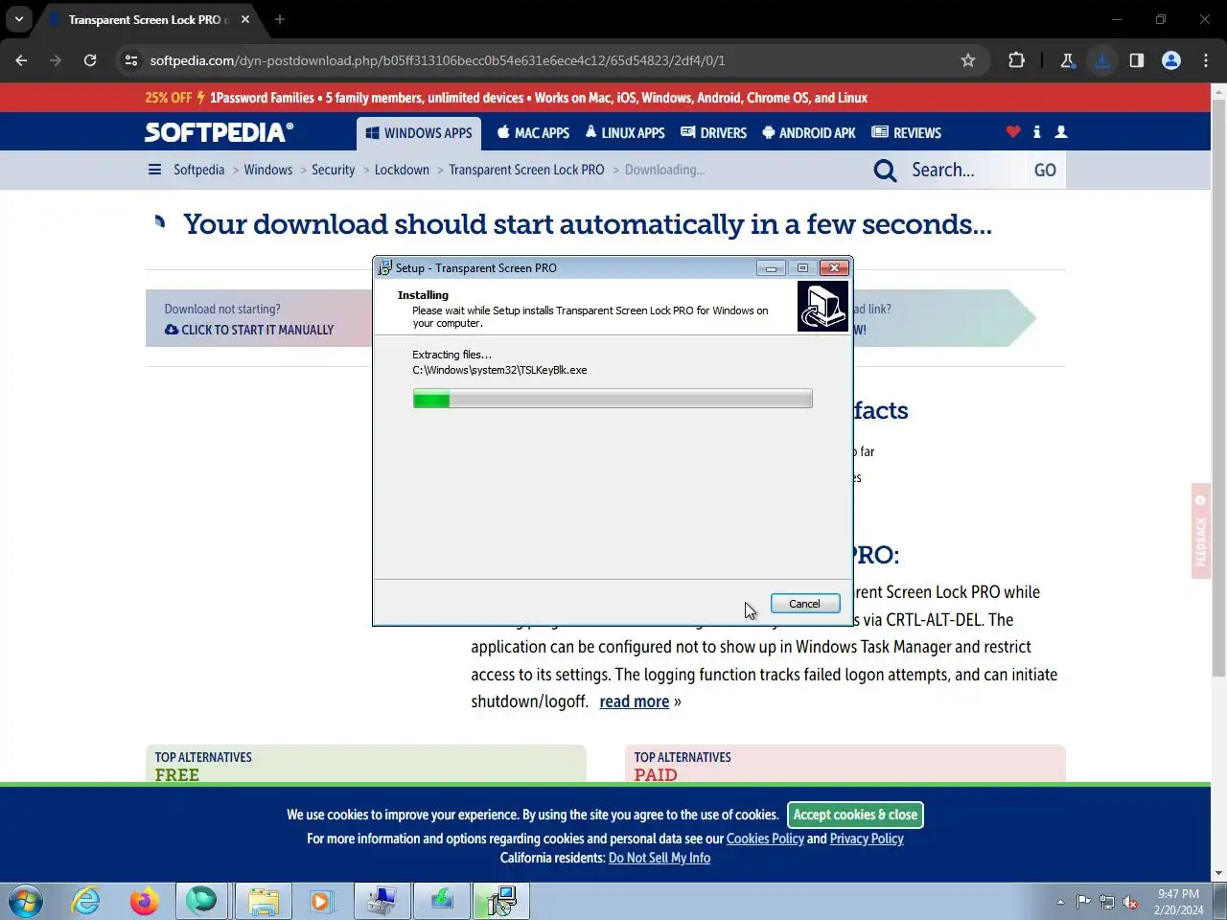Go to Security breadcrumb link
The width and height of the screenshot is (1227, 920).
coord(333,170)
